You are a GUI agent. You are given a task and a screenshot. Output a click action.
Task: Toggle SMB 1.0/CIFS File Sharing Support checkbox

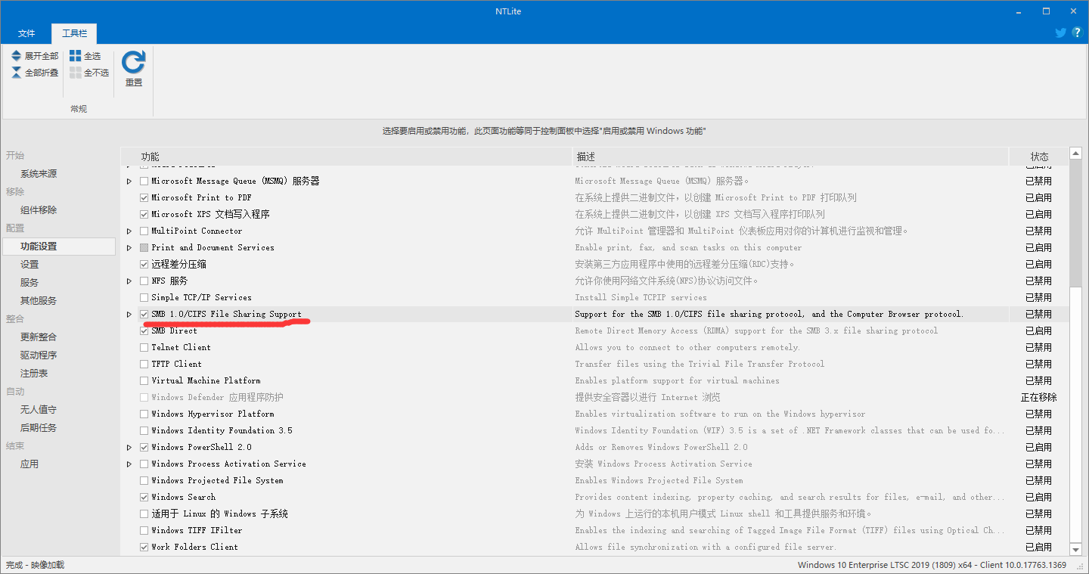pos(144,315)
